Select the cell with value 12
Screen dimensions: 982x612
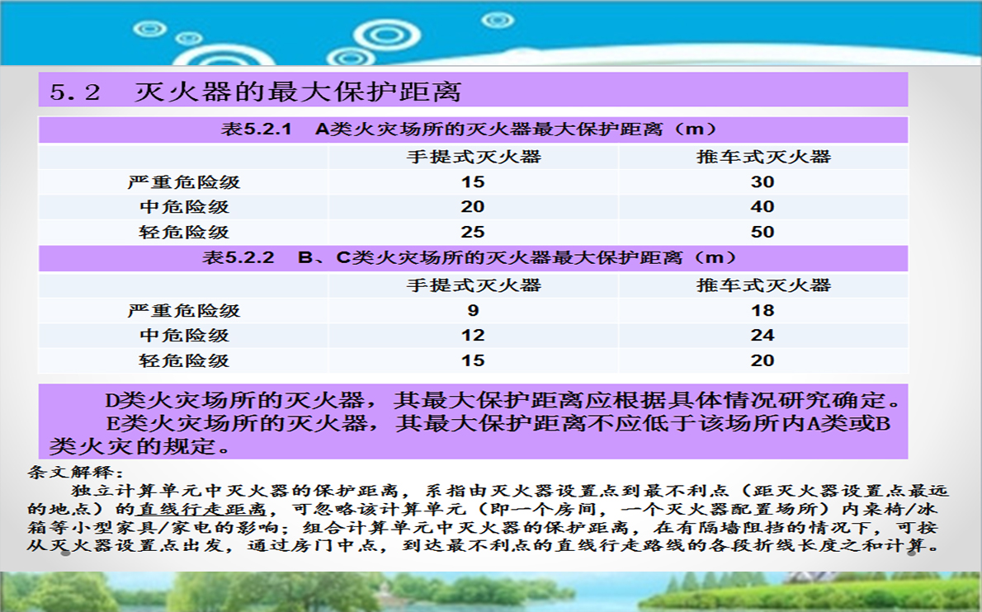[473, 336]
